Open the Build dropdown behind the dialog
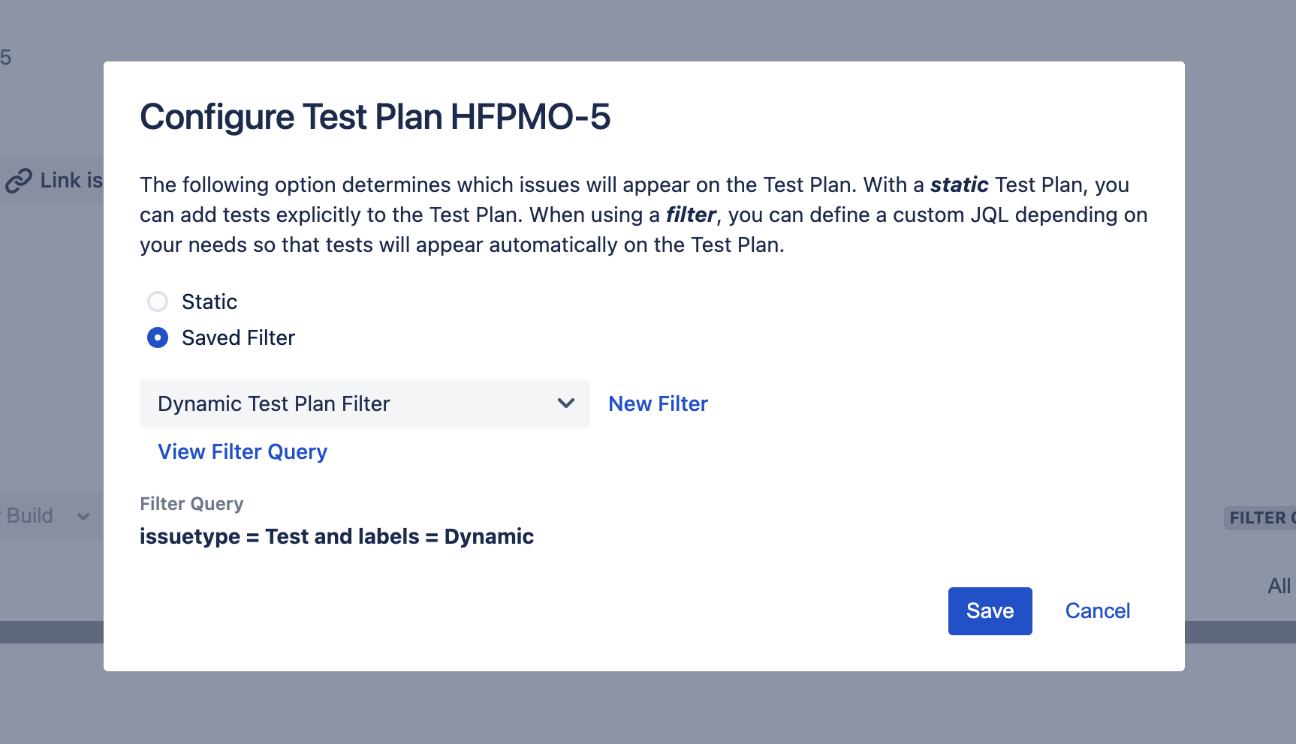1296x744 pixels. pos(50,516)
